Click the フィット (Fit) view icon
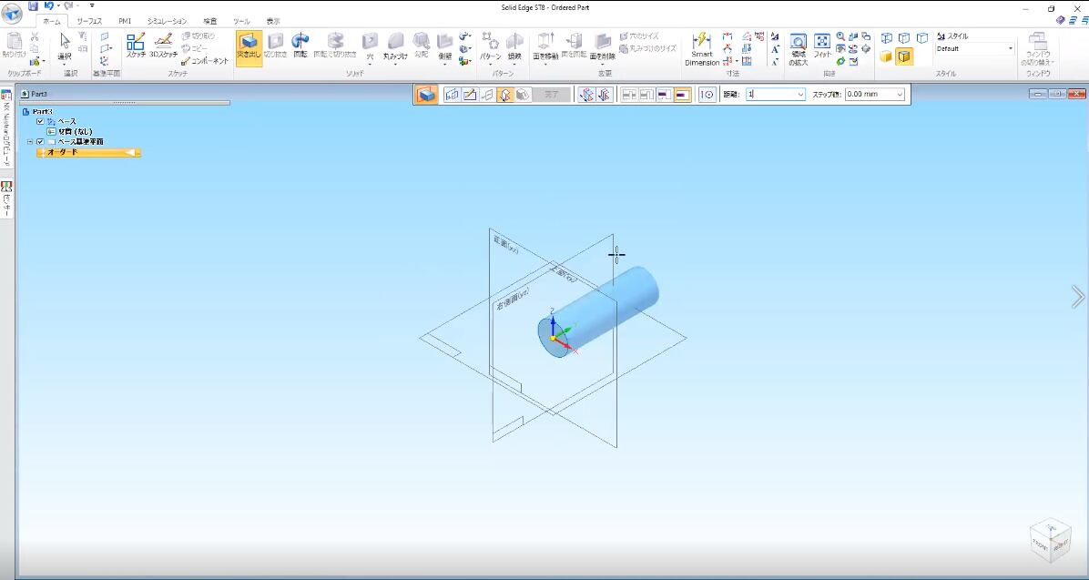 (822, 46)
